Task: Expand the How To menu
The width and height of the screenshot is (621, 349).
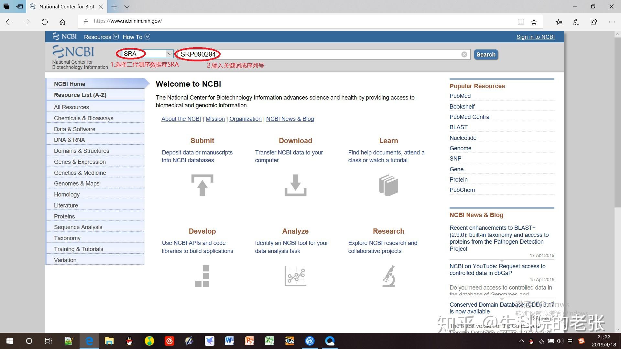Action: (136, 37)
